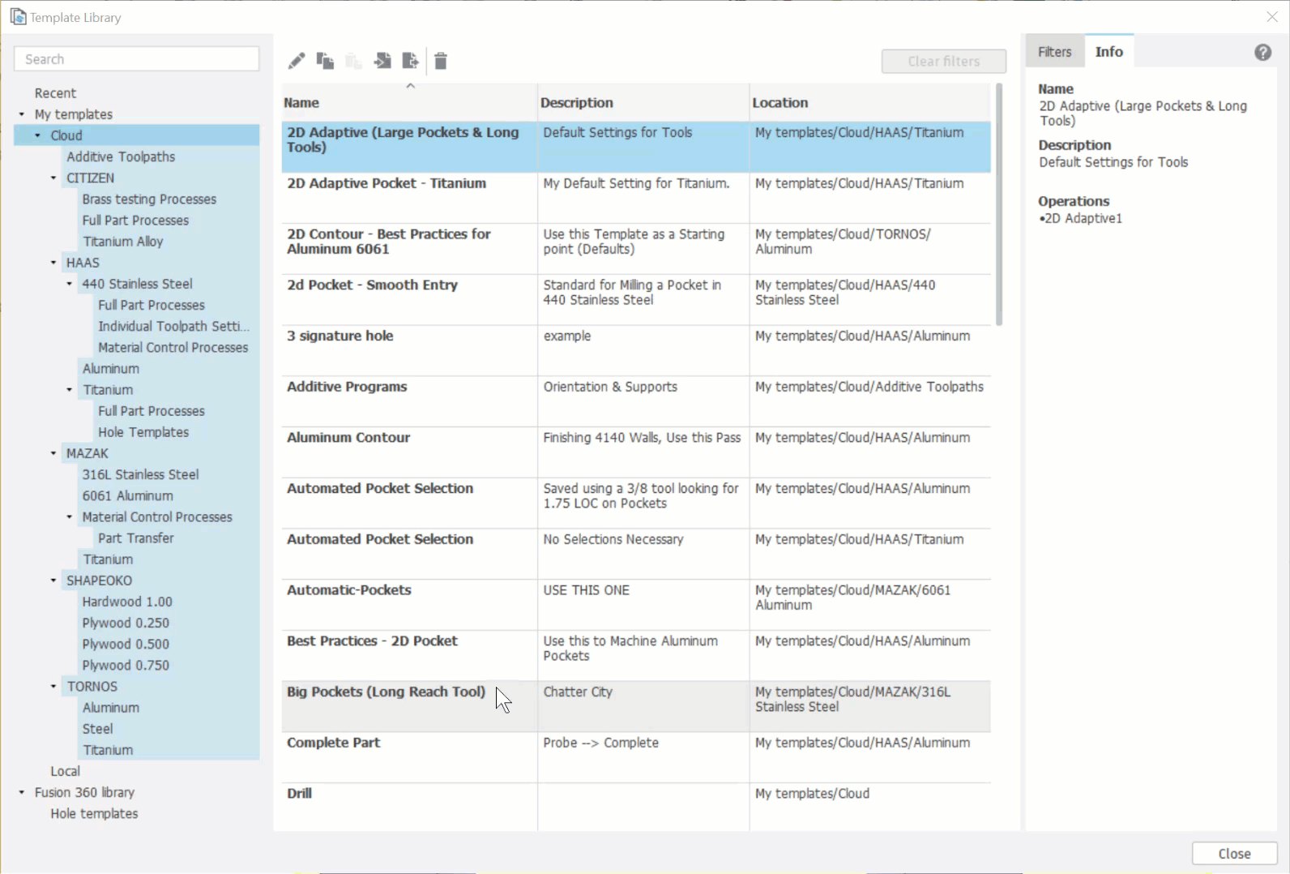Open Brass testing Processes folder

pyautogui.click(x=149, y=199)
